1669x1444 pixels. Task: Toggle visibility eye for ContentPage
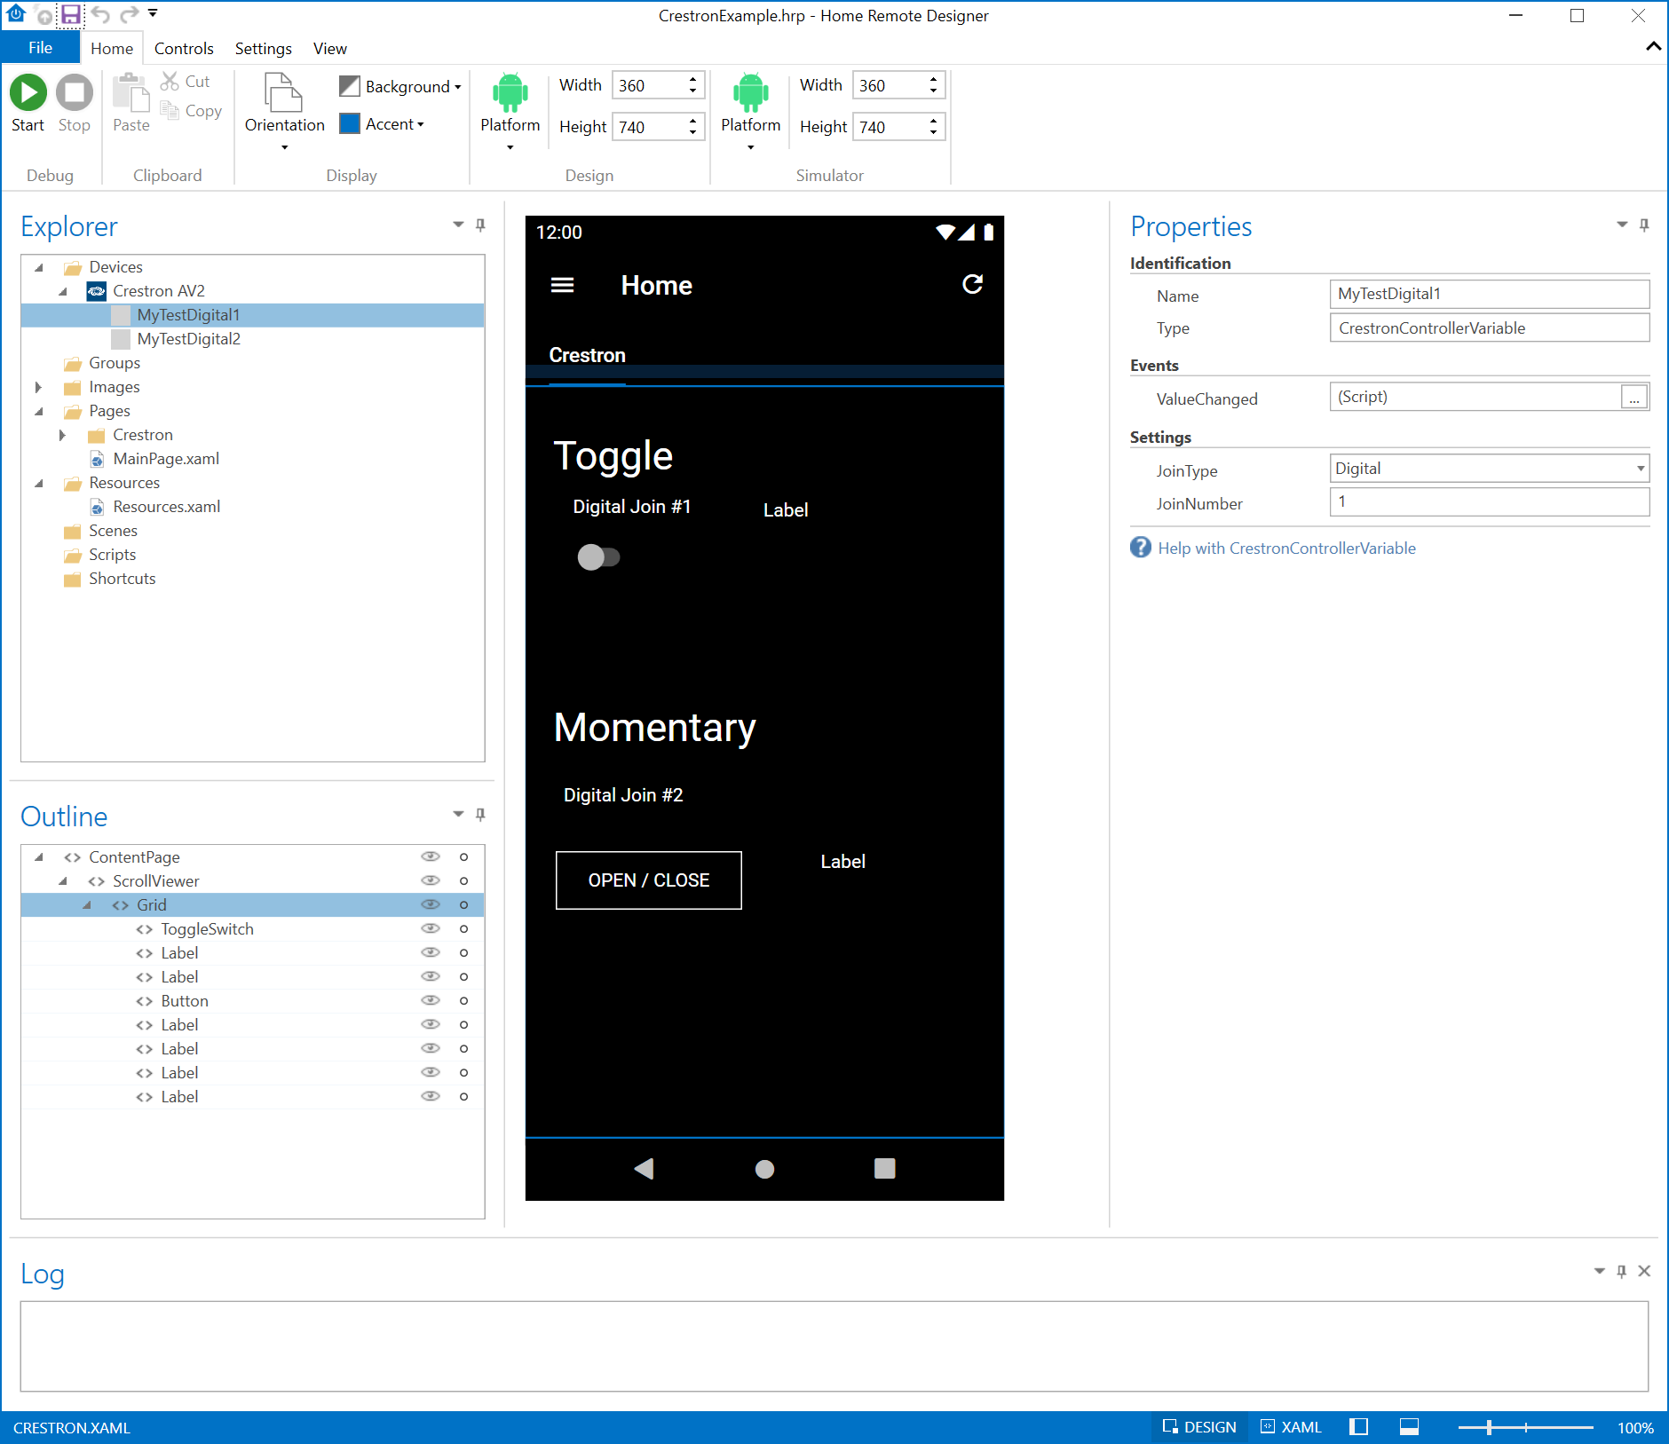click(x=431, y=856)
